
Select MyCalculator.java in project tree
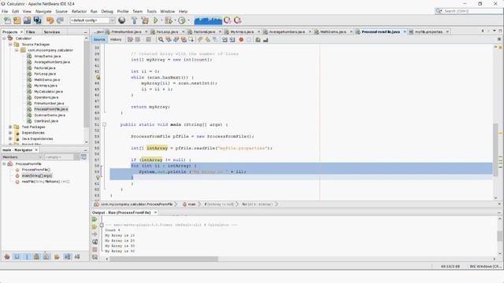(49, 91)
